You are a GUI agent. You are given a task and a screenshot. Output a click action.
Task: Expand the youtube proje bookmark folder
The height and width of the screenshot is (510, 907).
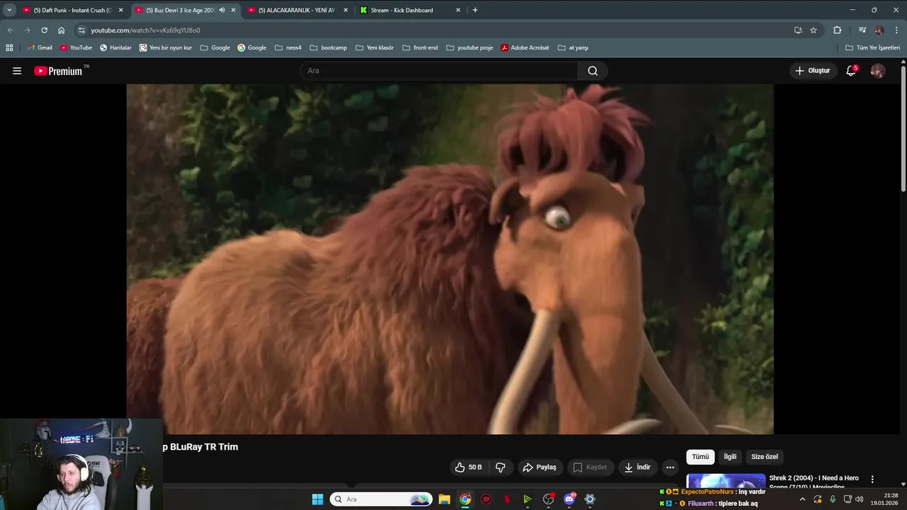click(470, 47)
